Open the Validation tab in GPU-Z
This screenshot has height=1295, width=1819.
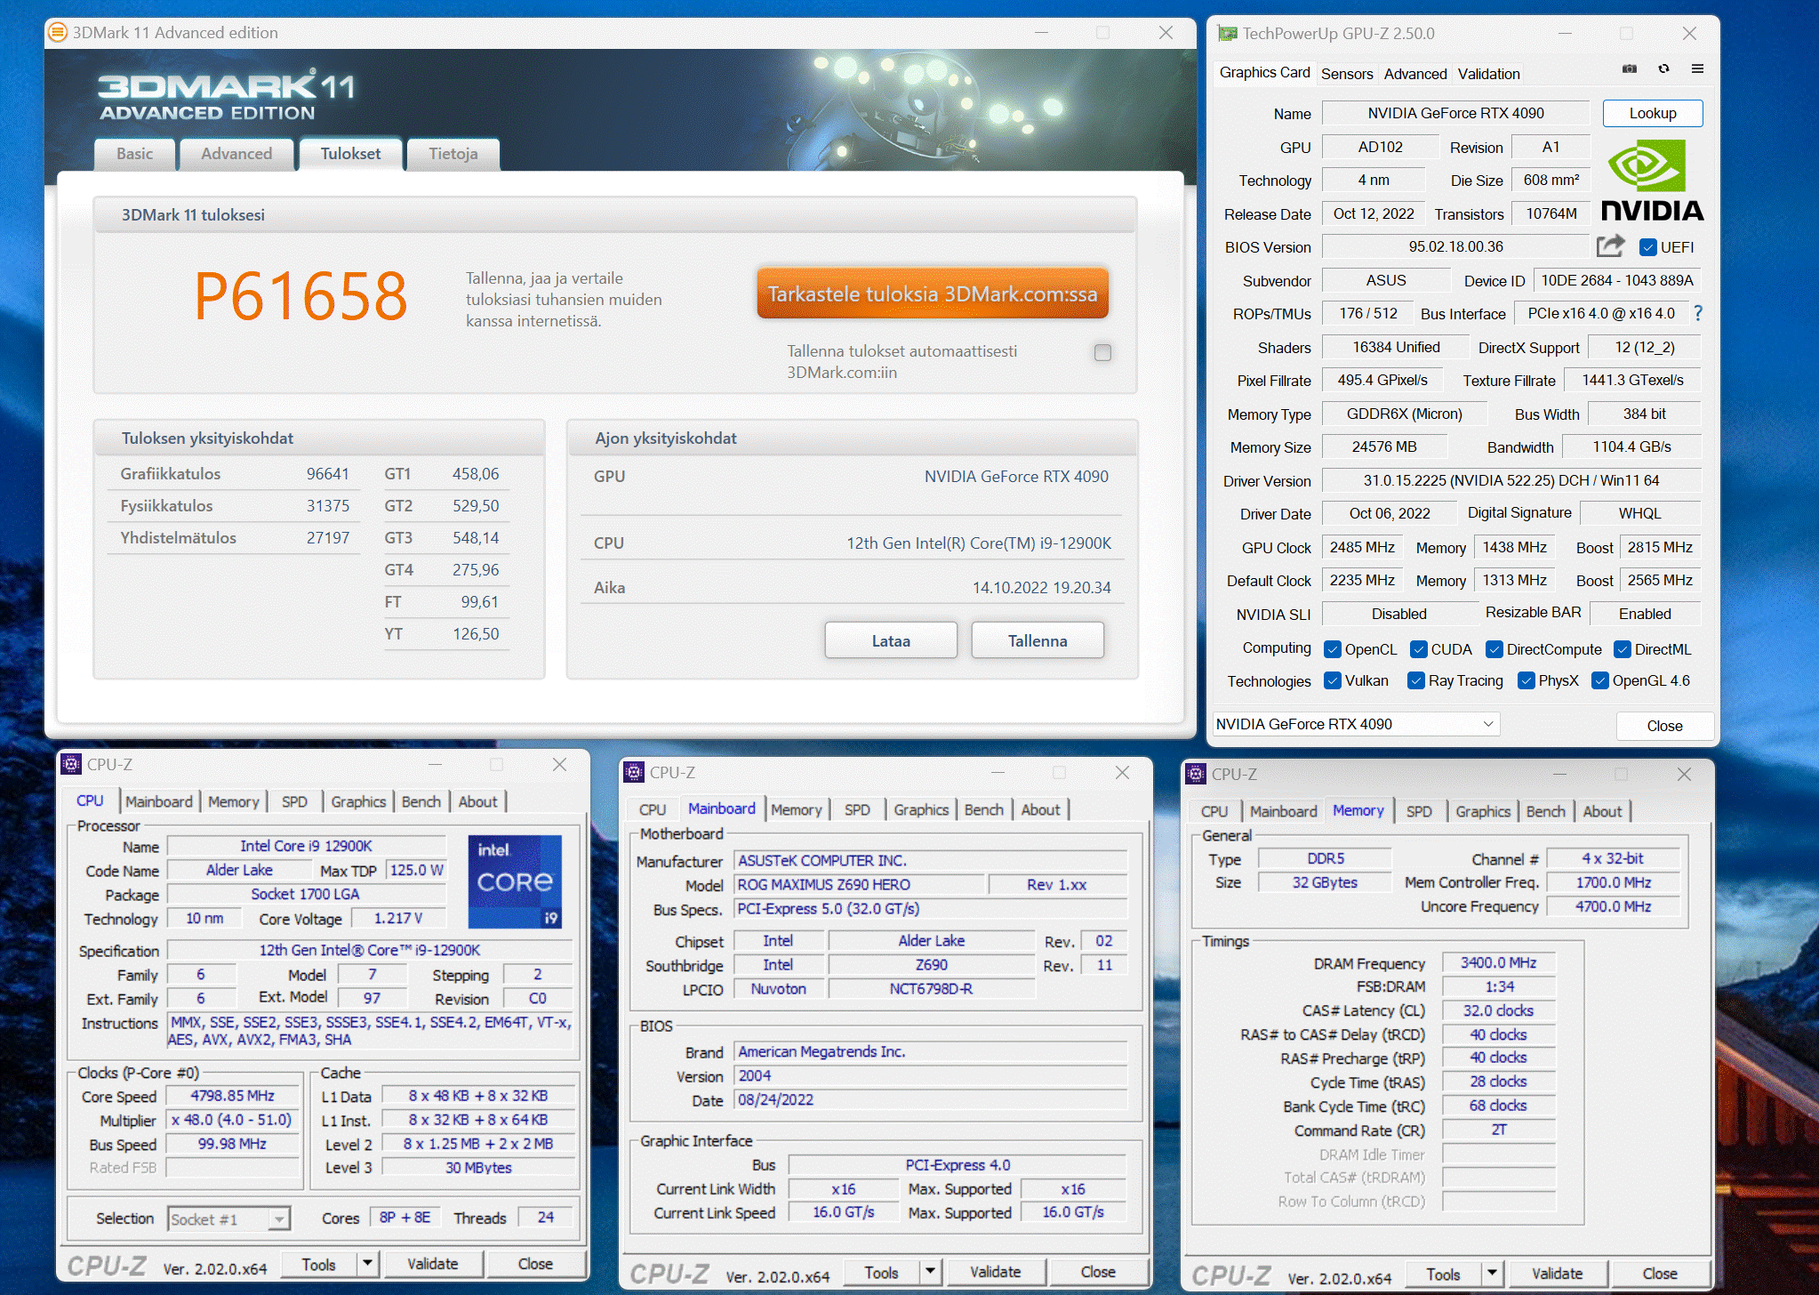[x=1489, y=74]
